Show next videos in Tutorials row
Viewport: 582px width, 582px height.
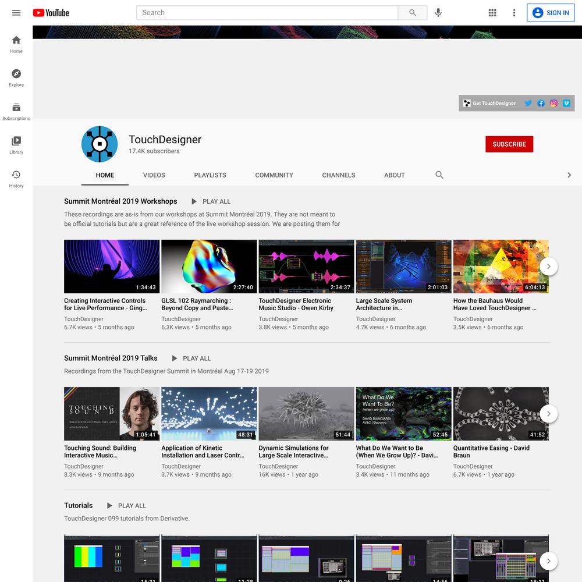click(x=549, y=561)
